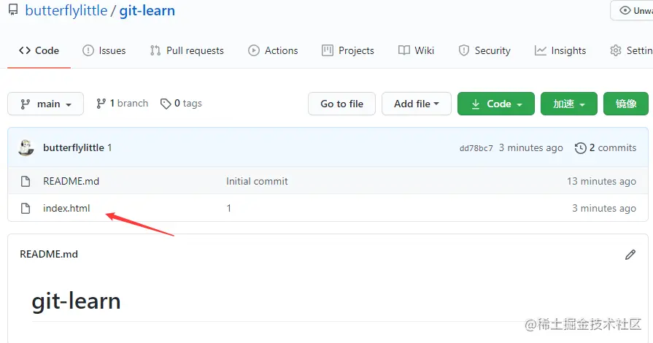Click the file icon next to README.md
The width and height of the screenshot is (653, 343).
(26, 181)
